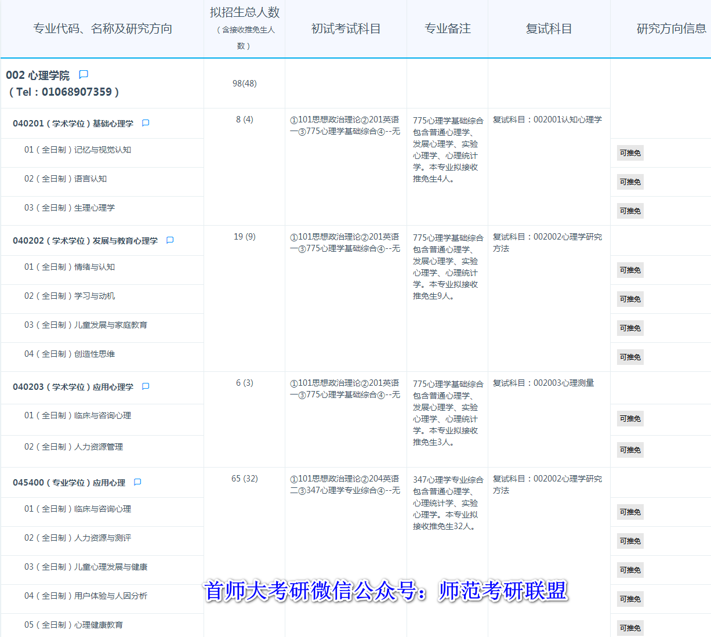Screen dimensions: 711x637
Task: Select 可推免 tag for 用户体验与人因分析
Action: click(x=630, y=599)
